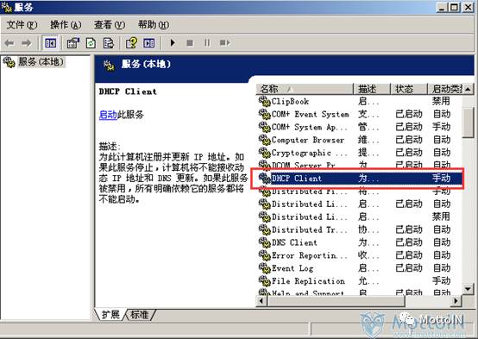Sort by the 描述 column header
The height and width of the screenshot is (339, 478).
coord(372,89)
